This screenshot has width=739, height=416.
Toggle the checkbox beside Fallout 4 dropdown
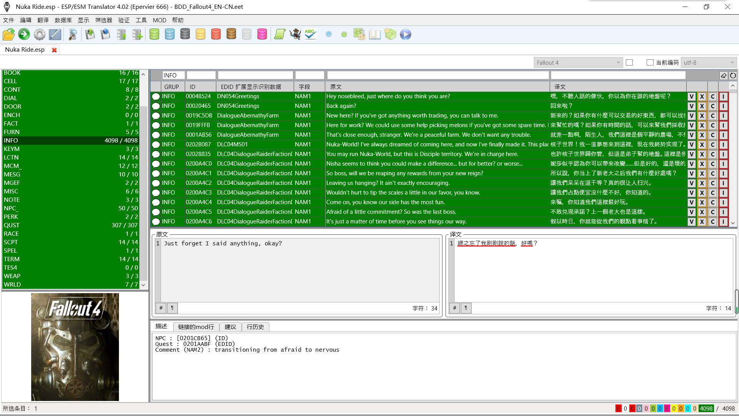pyautogui.click(x=629, y=62)
